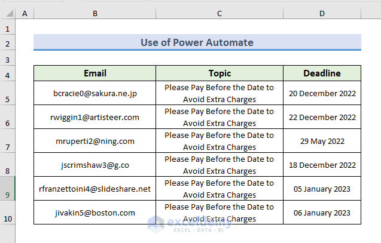Select column C header
Viewport: 381px width, 243px height.
click(x=220, y=13)
